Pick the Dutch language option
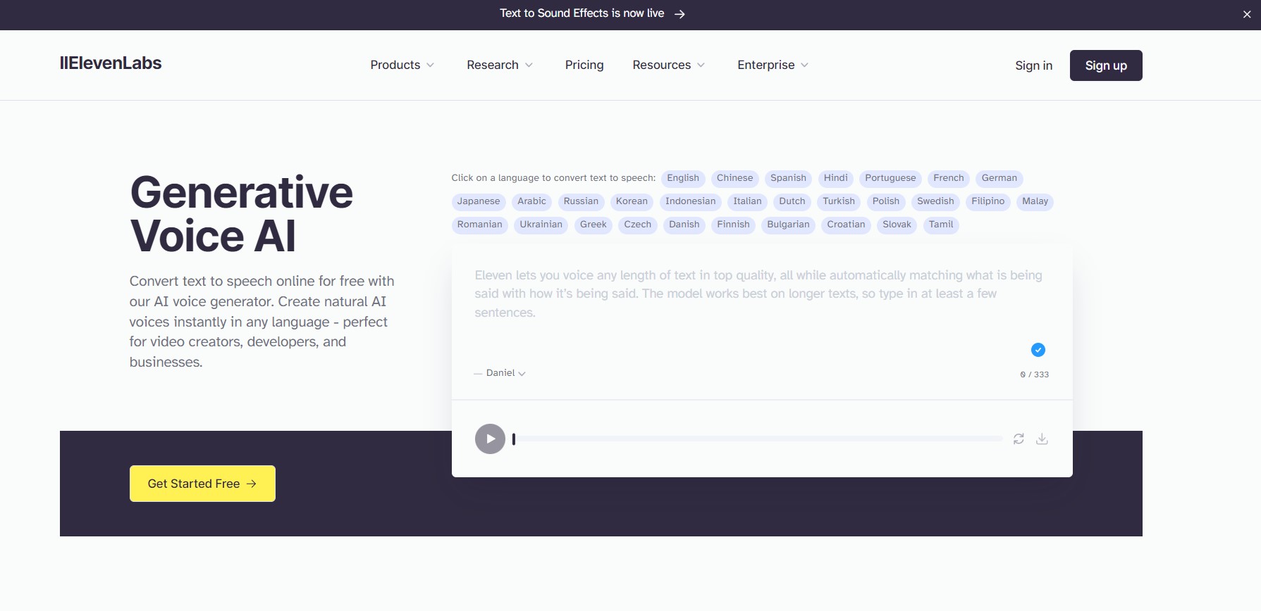This screenshot has width=1261, height=611. tap(792, 201)
